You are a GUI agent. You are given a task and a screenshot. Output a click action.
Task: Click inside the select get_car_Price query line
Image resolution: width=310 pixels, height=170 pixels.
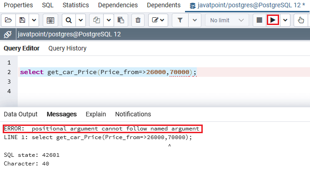(x=108, y=72)
